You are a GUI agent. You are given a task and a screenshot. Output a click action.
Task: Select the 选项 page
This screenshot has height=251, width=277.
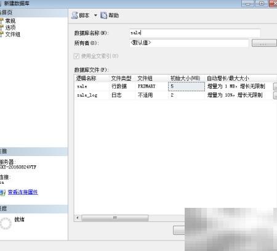(x=10, y=27)
